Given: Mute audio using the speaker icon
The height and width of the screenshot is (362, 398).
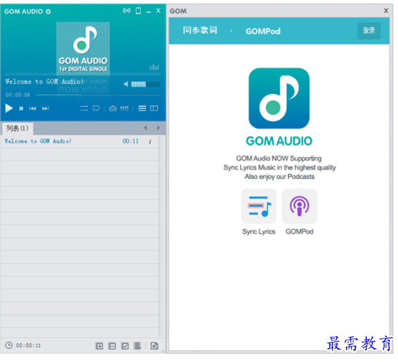Looking at the screenshot, I should [126, 84].
